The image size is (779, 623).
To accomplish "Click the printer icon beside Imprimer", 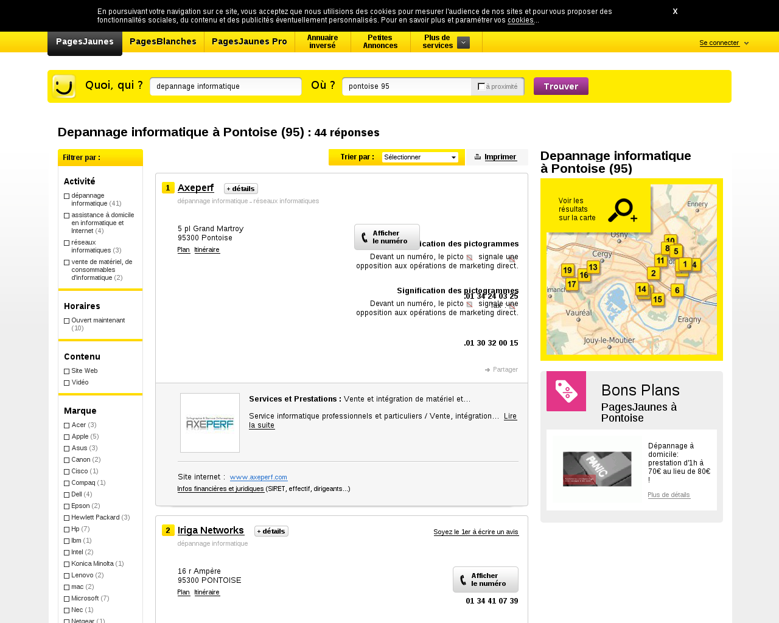I will [478, 157].
